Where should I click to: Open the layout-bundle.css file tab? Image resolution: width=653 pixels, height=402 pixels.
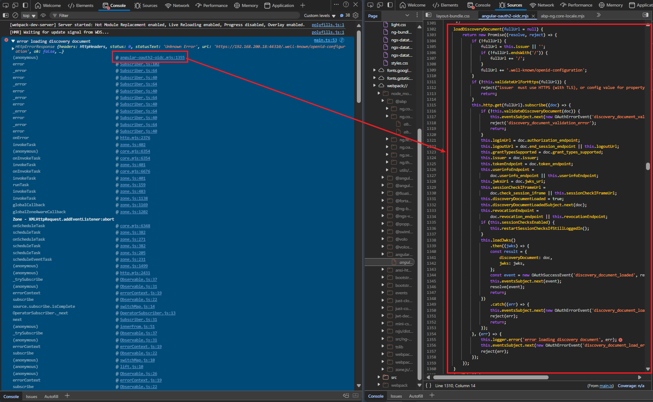click(453, 16)
